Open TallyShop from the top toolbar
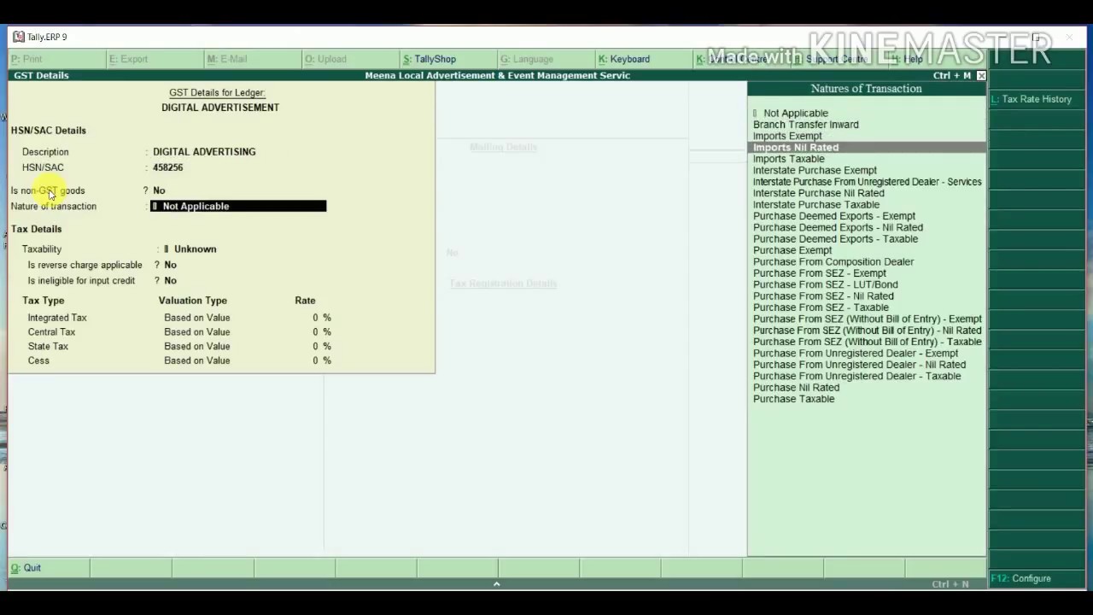Screen dimensions: 1093x615 coord(430,59)
